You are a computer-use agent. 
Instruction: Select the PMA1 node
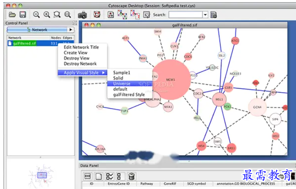pyautogui.click(x=143, y=58)
